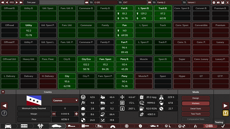
Task: Open the safety crash-test tab icon
Action: tap(182, 126)
